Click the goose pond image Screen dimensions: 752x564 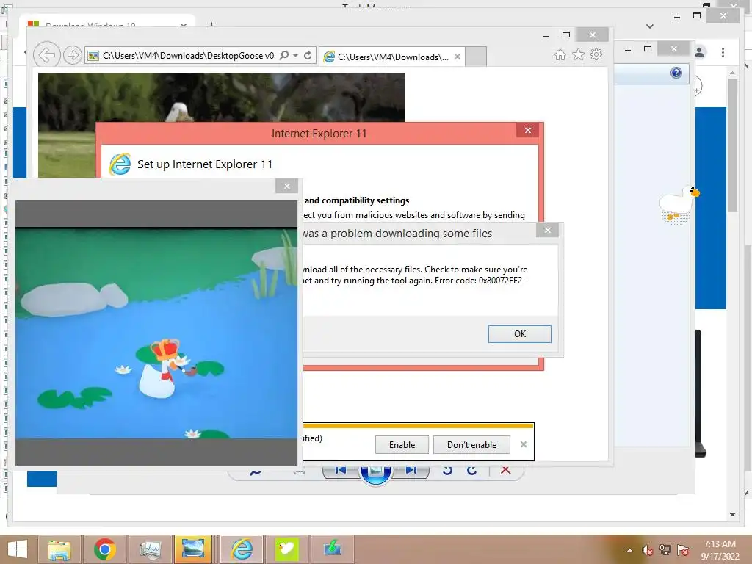156,333
